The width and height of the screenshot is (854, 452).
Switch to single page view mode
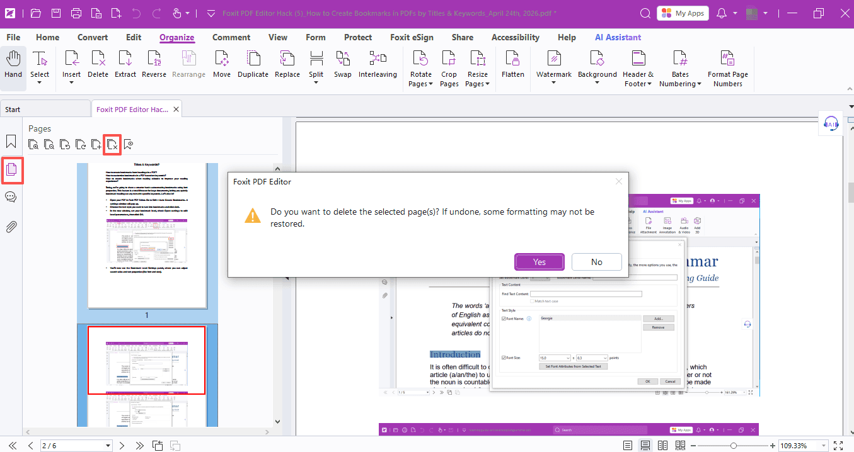click(627, 446)
